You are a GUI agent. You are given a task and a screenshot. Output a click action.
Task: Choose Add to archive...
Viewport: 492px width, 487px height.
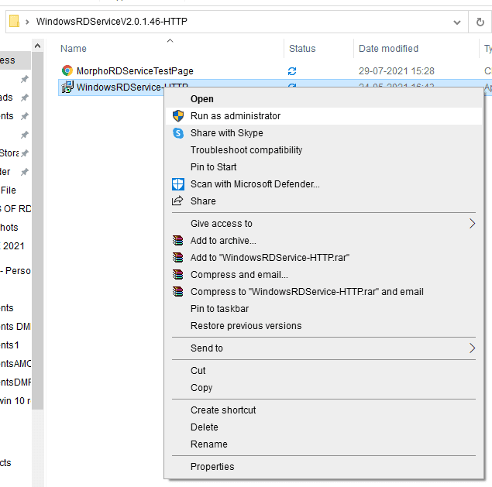(x=324, y=241)
